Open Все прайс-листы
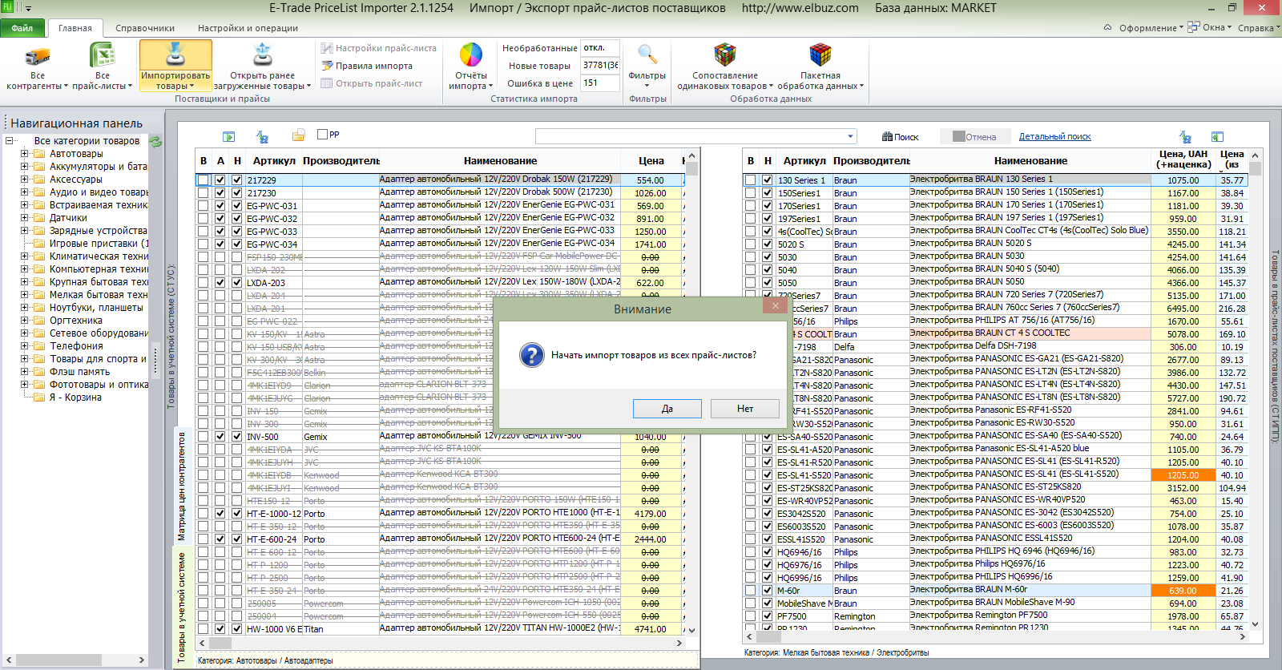1282x670 pixels. (x=102, y=67)
